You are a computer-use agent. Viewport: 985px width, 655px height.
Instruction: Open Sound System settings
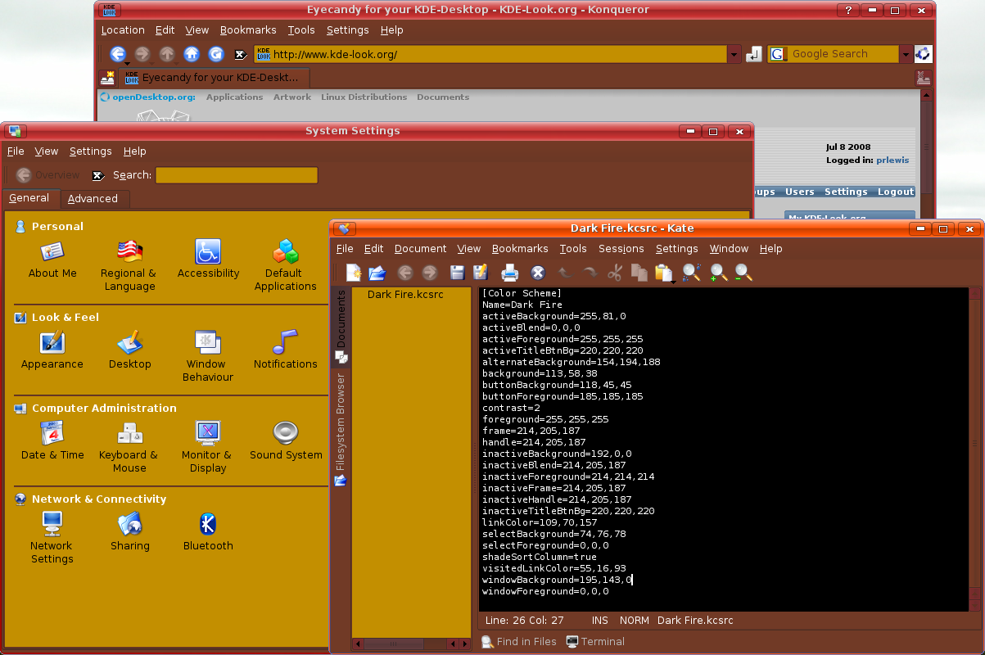[x=286, y=441]
